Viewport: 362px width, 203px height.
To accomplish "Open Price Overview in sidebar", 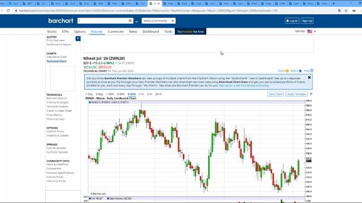I will [x=55, y=40].
